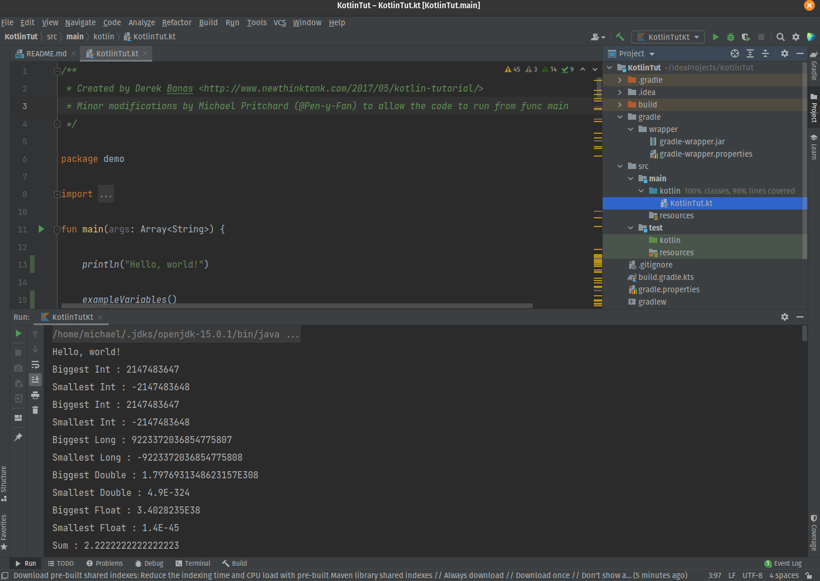Hide the Run tool window
The image size is (820, 581).
[800, 317]
